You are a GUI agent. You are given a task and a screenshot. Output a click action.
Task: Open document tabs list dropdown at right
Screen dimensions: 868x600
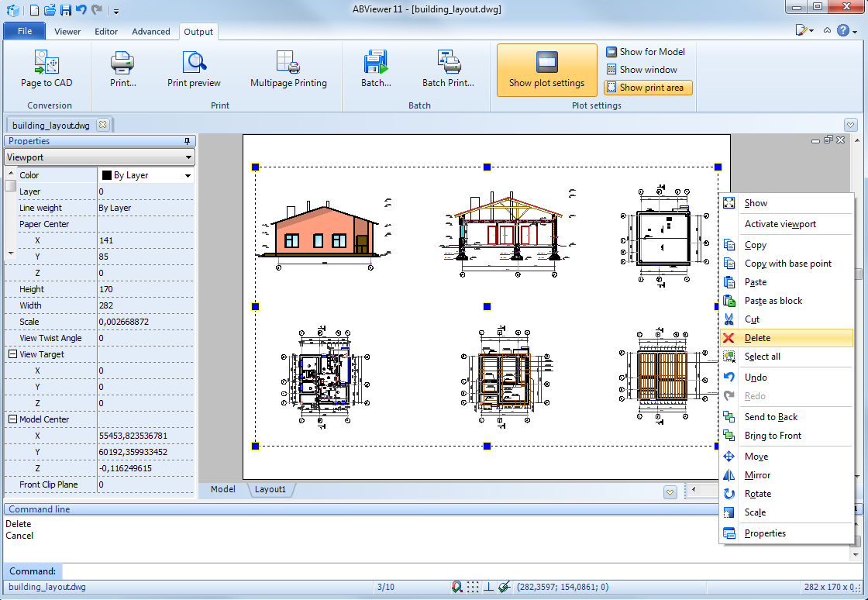click(x=851, y=125)
